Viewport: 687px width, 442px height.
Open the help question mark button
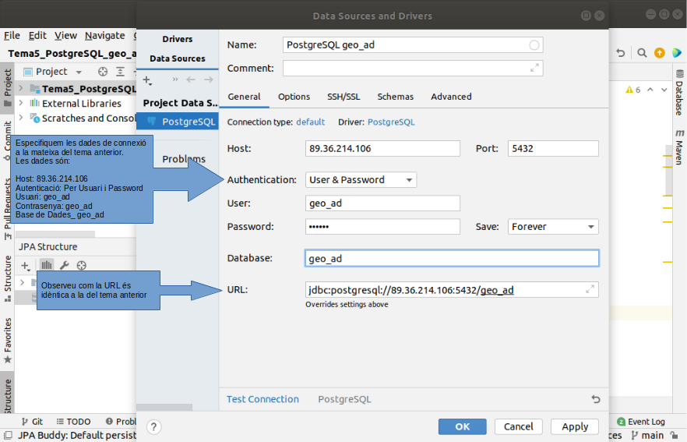pos(153,426)
